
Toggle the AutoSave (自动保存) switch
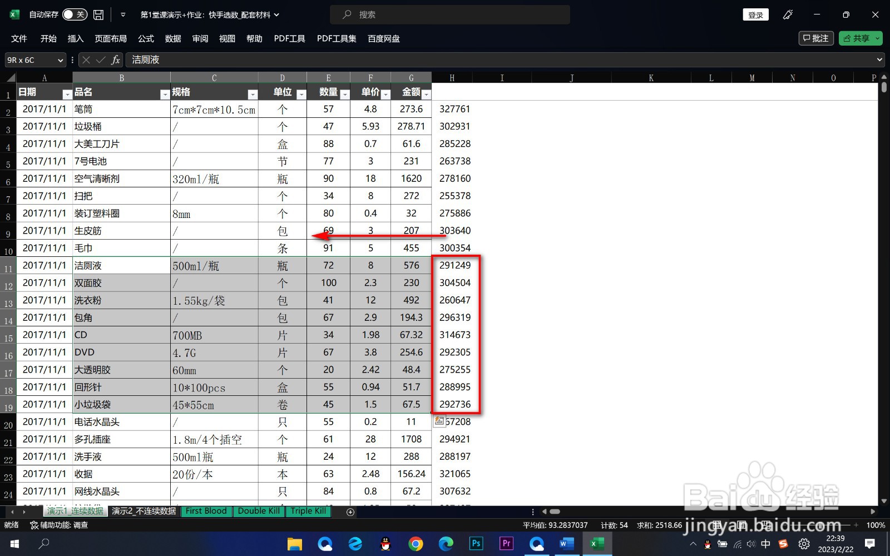[75, 14]
